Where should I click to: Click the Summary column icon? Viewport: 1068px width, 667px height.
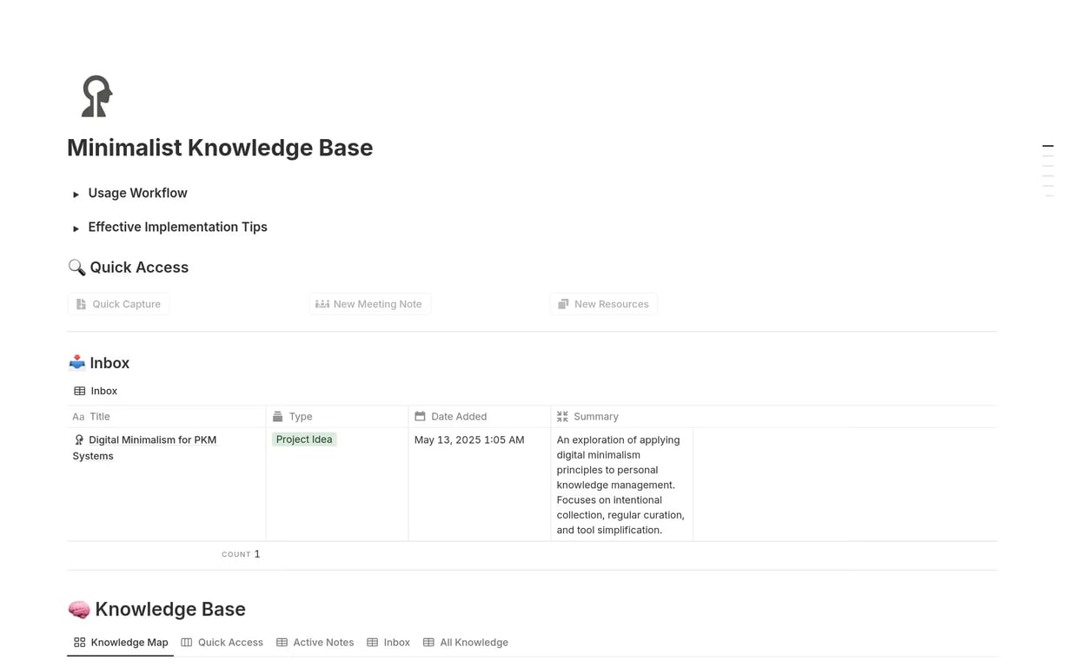[562, 417]
